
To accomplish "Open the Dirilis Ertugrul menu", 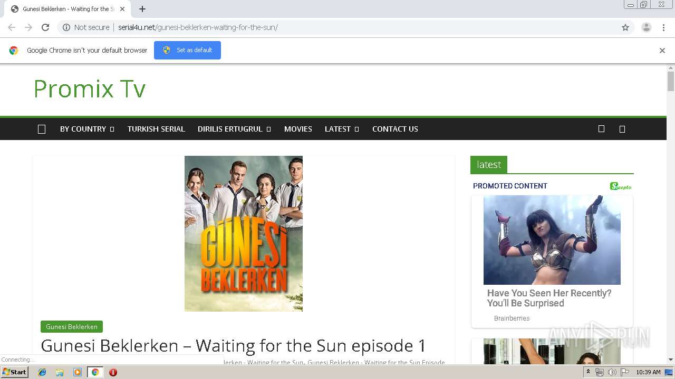I will tap(230, 129).
